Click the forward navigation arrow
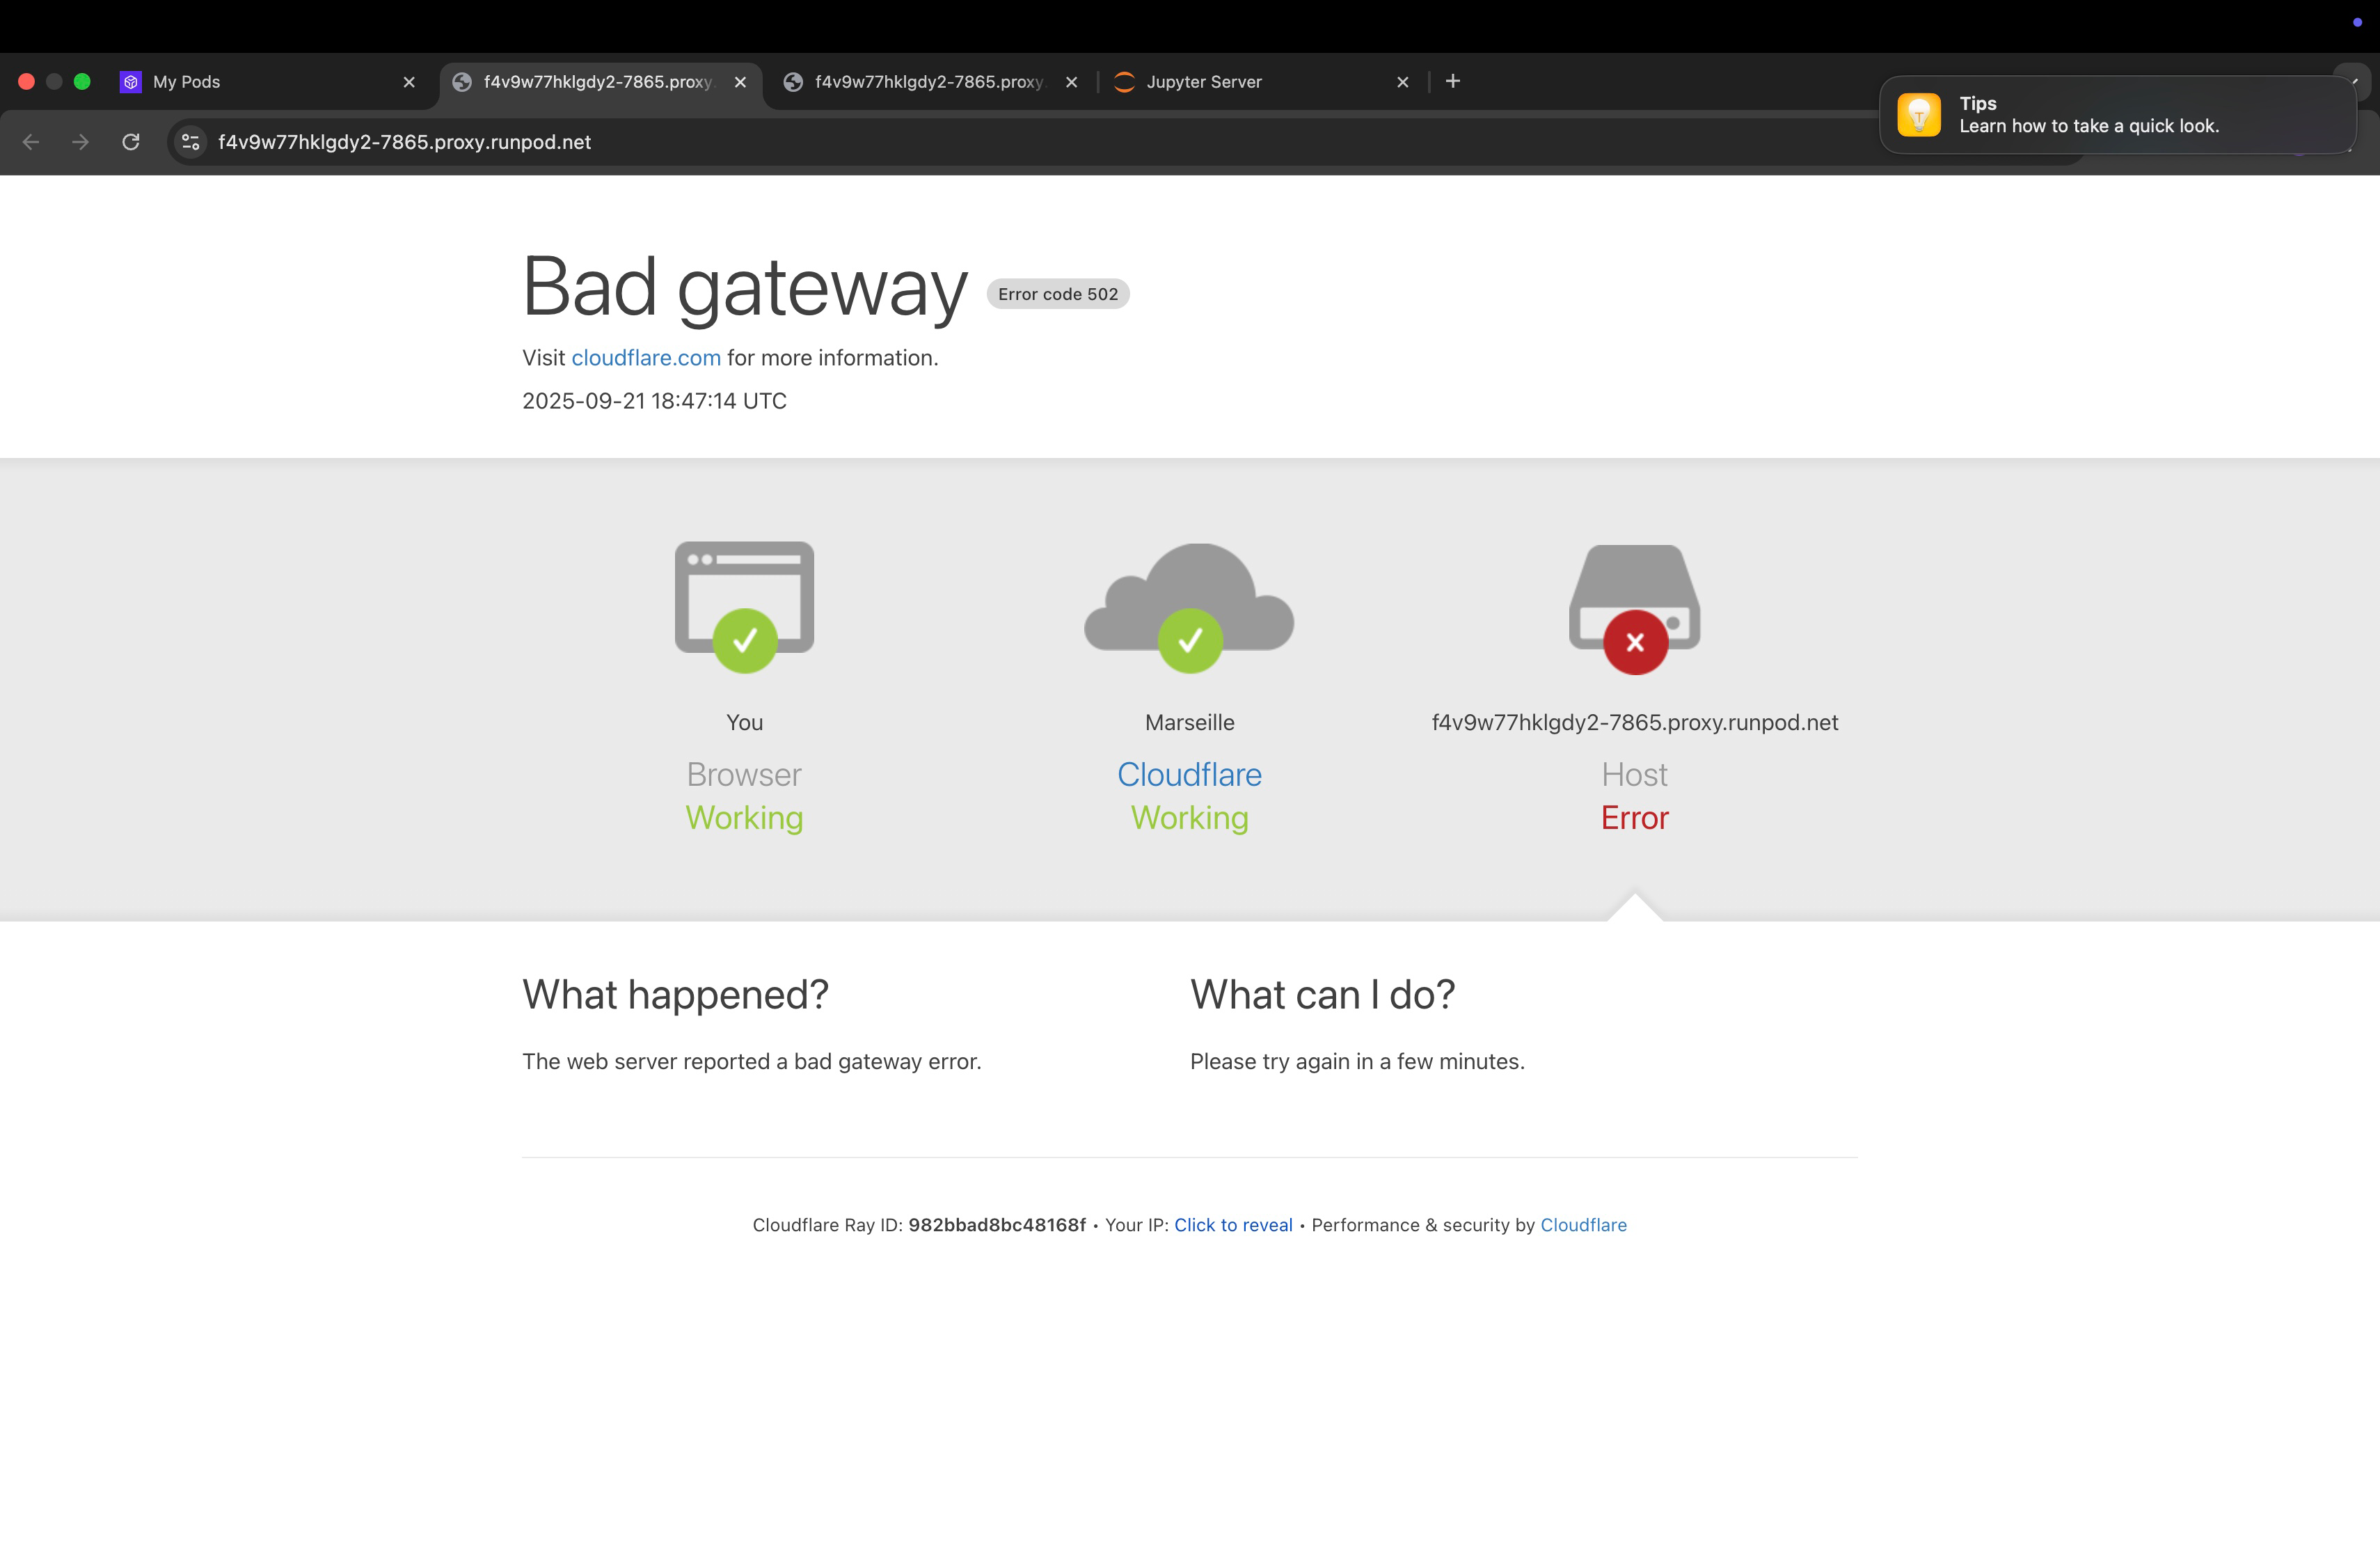Screen dimensions: 2380x1541 (81, 142)
